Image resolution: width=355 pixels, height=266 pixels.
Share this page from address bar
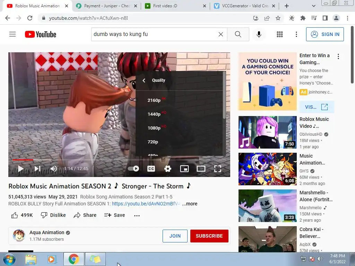click(267, 18)
